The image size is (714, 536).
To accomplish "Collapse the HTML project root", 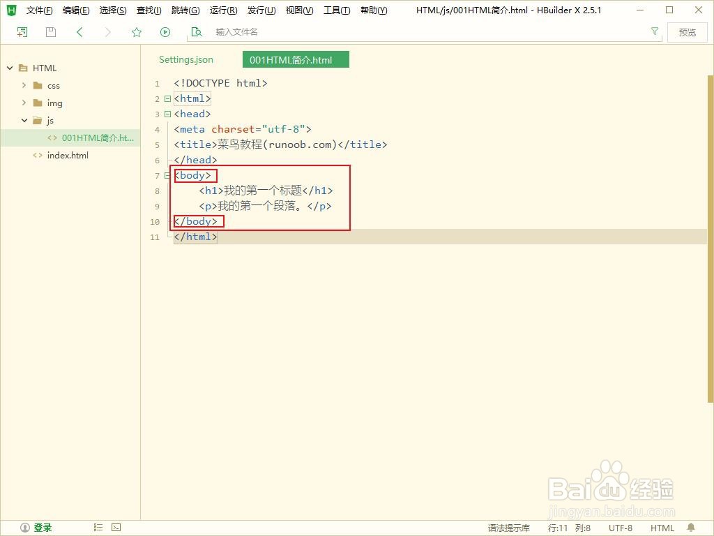I will [x=10, y=68].
